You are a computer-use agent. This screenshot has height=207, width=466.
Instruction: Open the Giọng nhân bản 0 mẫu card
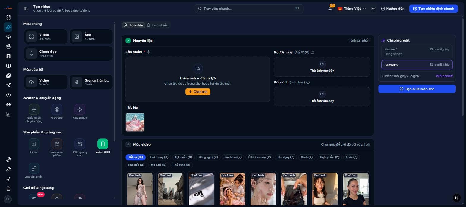(91, 82)
